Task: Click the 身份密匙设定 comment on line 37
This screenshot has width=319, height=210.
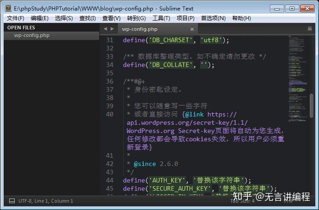Action: (x=158, y=89)
